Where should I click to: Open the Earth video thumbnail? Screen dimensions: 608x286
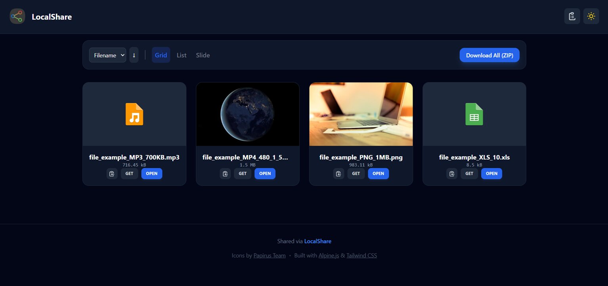tap(248, 114)
